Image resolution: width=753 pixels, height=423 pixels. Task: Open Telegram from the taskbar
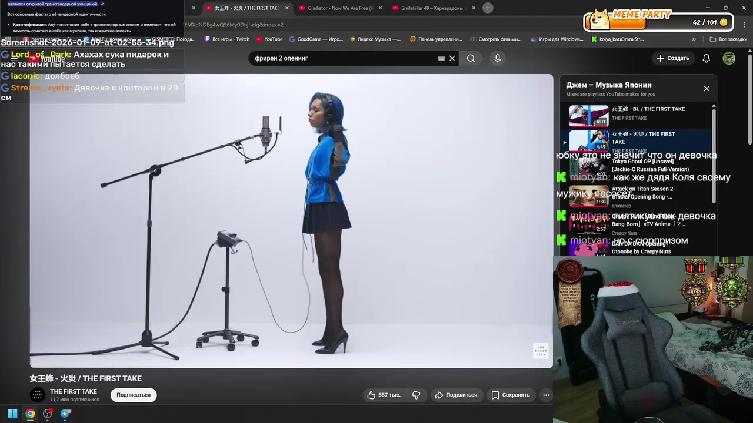[x=65, y=414]
